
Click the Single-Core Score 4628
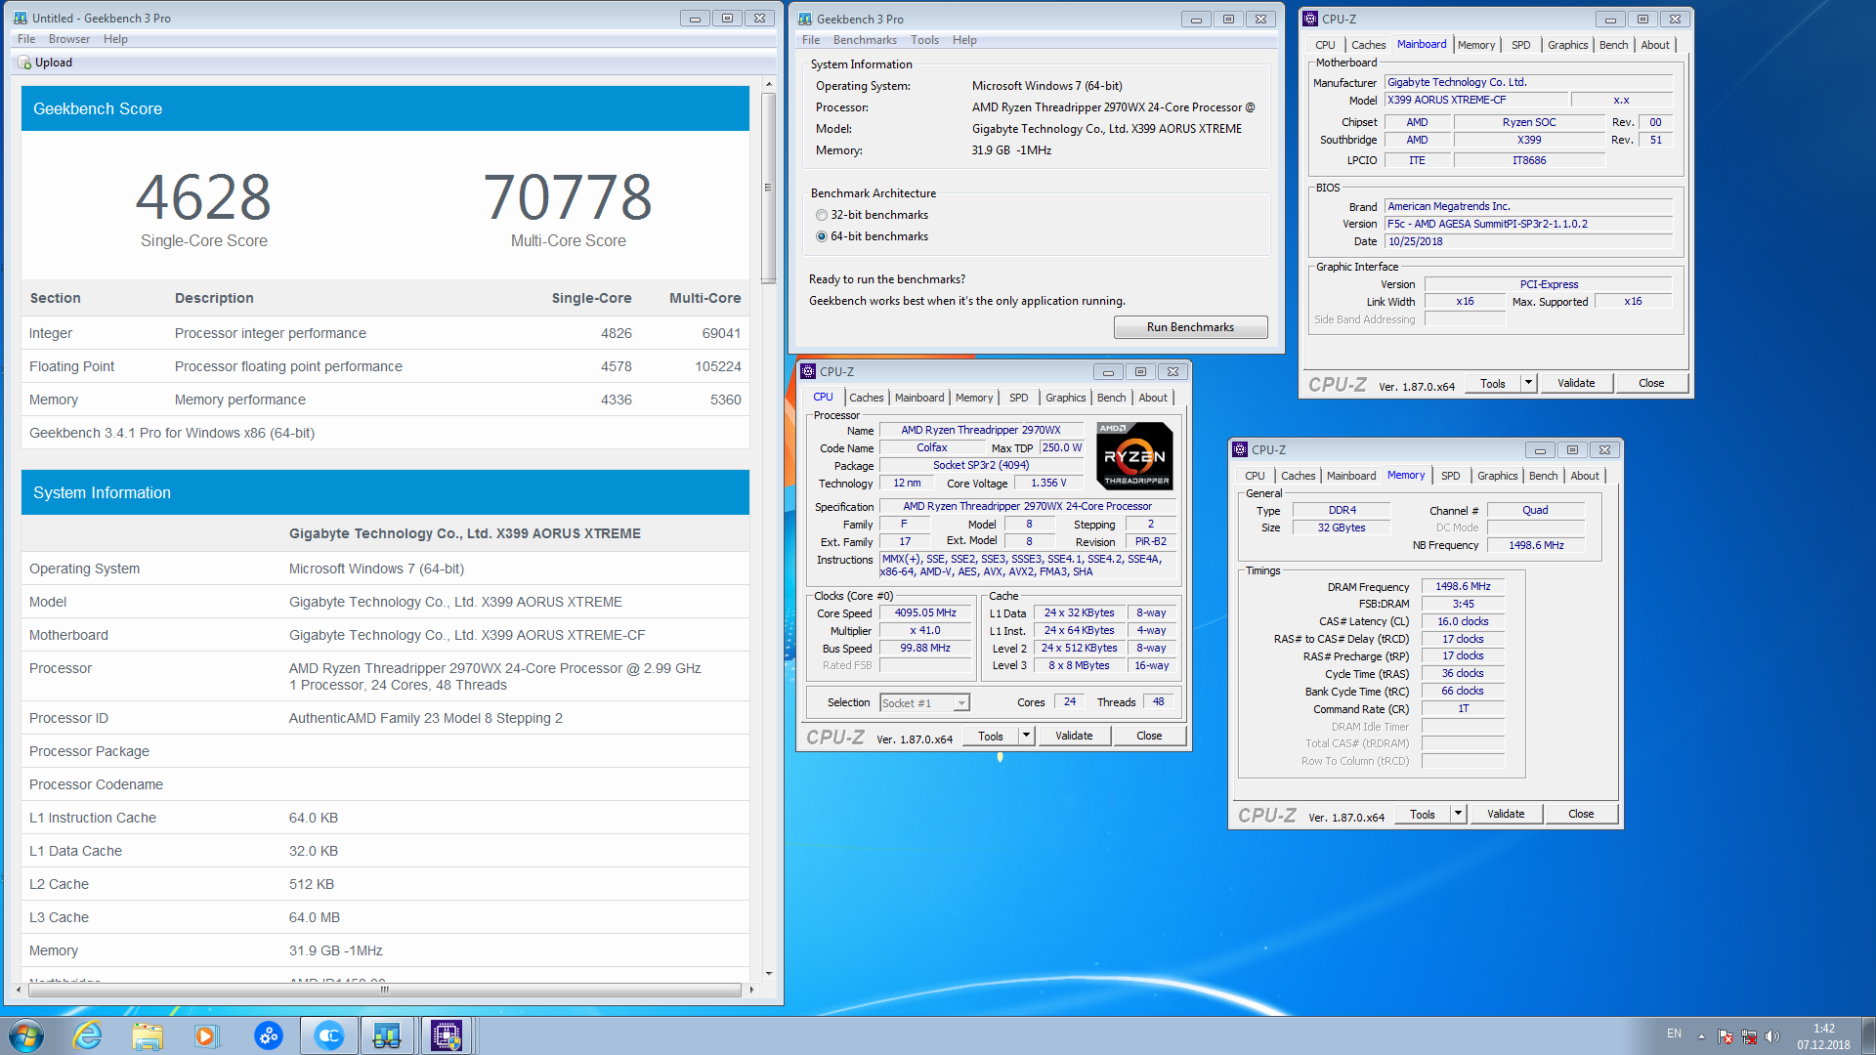coord(203,197)
